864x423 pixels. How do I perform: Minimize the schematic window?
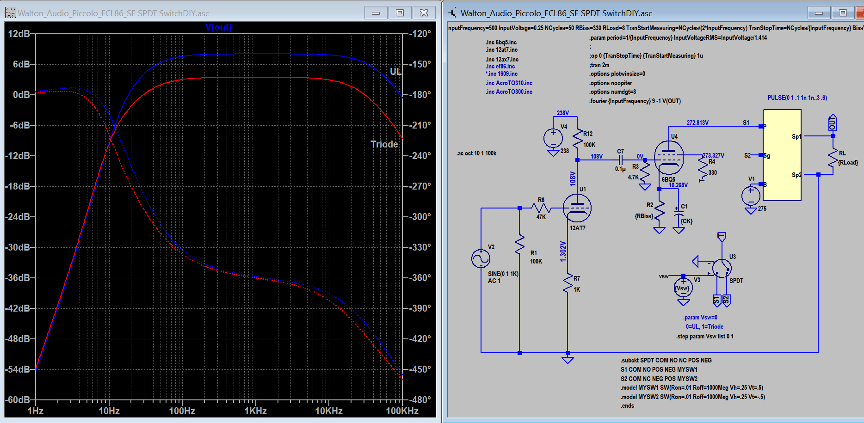tap(819, 13)
